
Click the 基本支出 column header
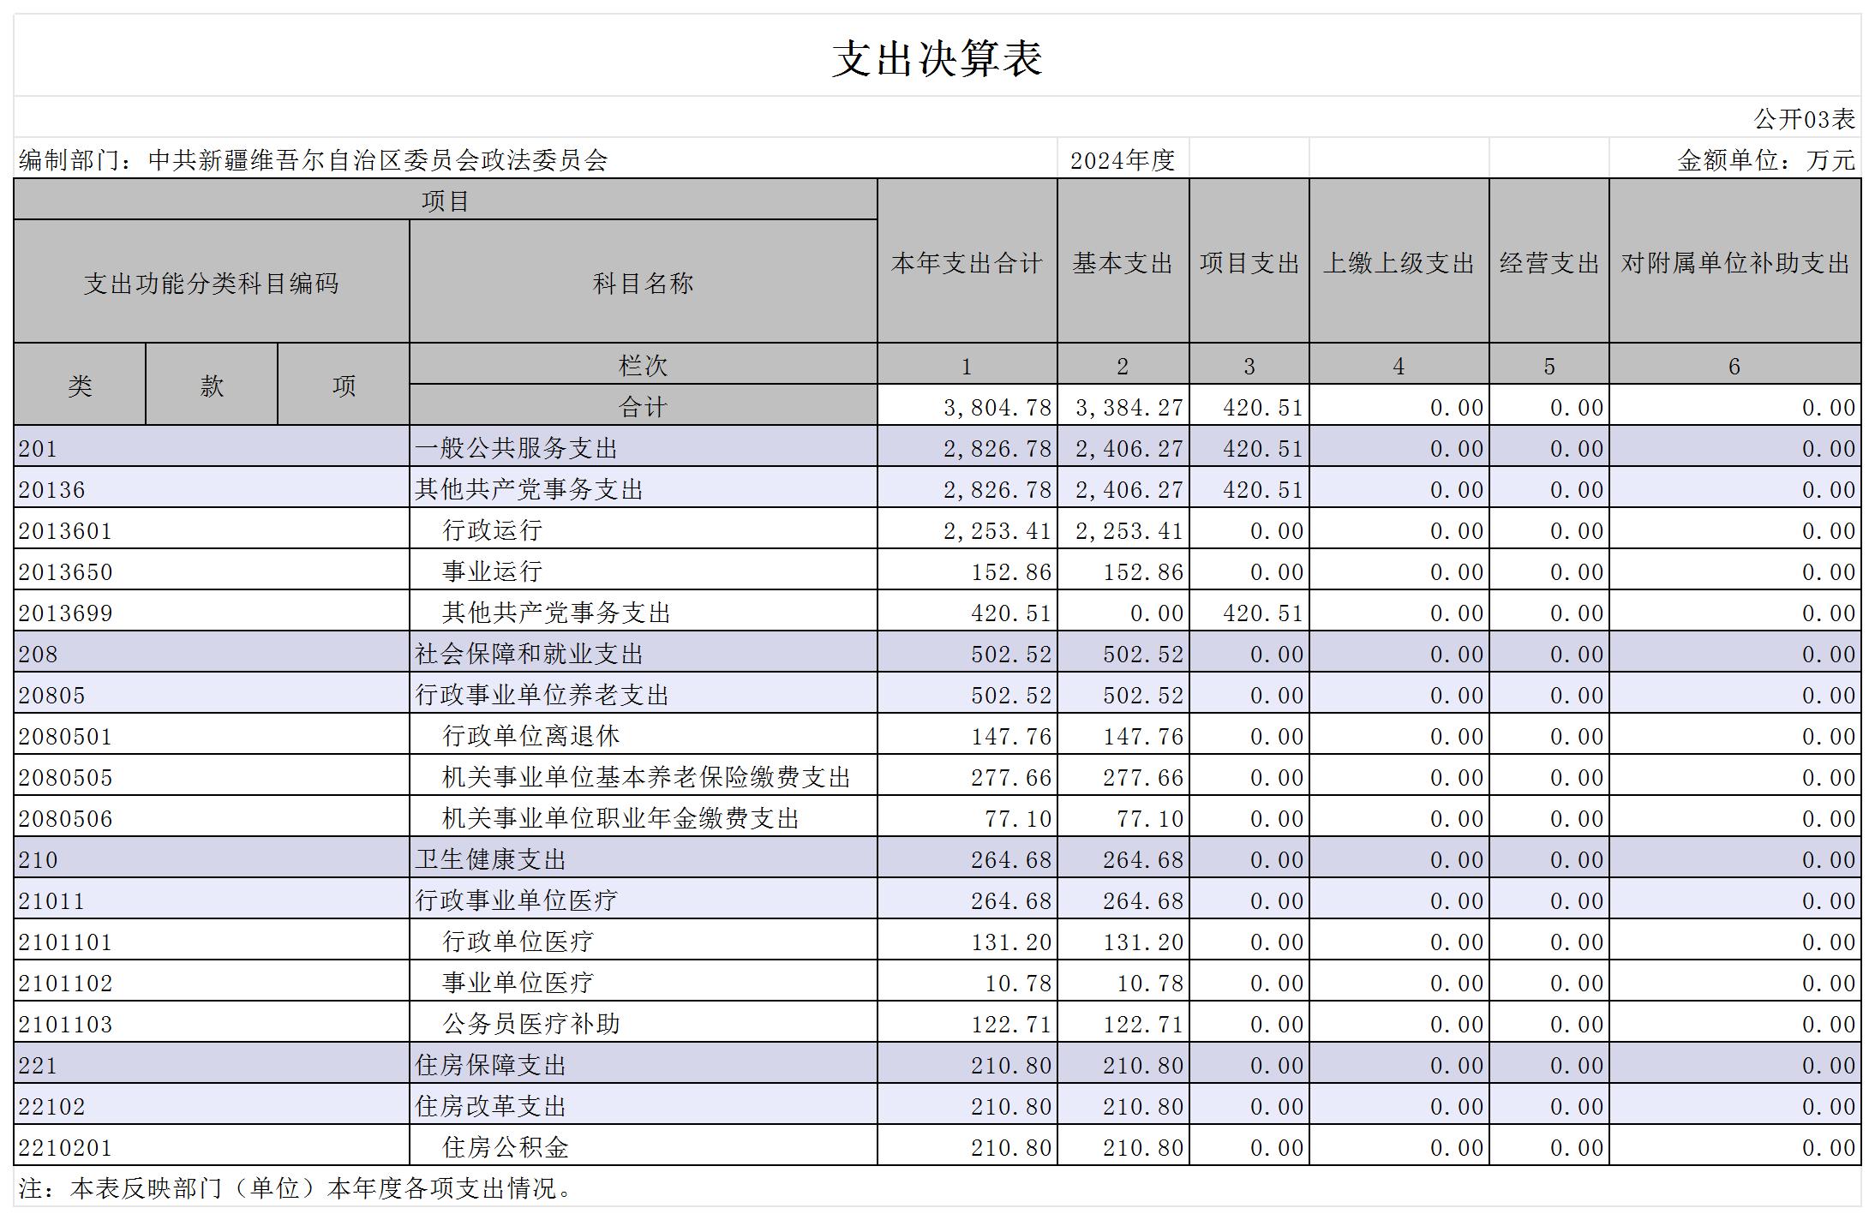click(1123, 263)
